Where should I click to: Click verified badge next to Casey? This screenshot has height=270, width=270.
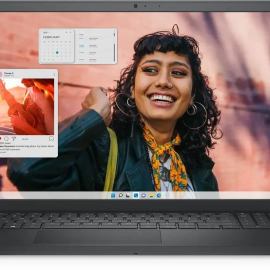(12, 73)
